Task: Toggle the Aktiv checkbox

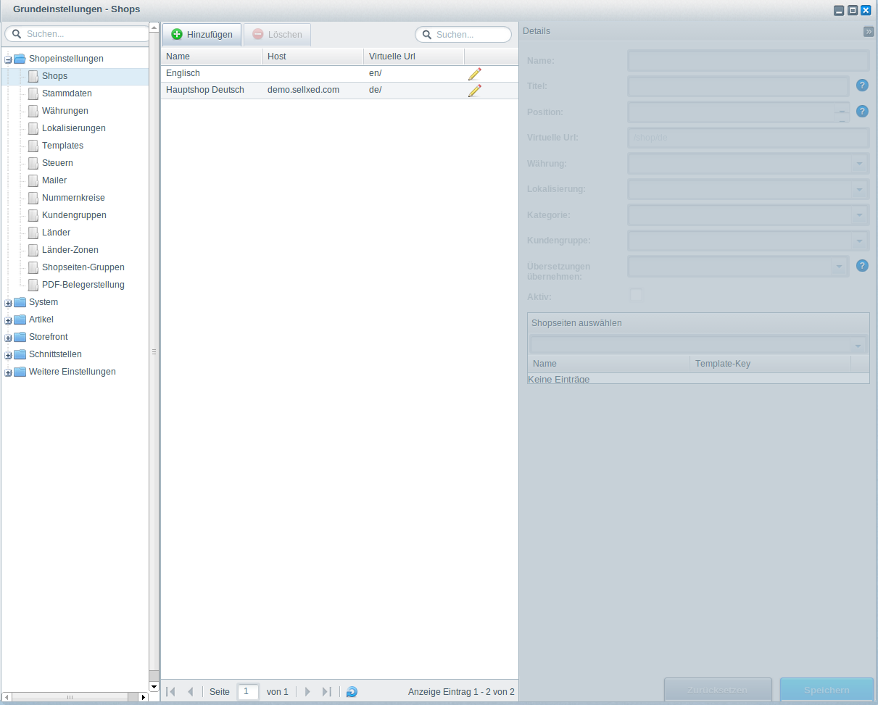Action: click(x=636, y=295)
